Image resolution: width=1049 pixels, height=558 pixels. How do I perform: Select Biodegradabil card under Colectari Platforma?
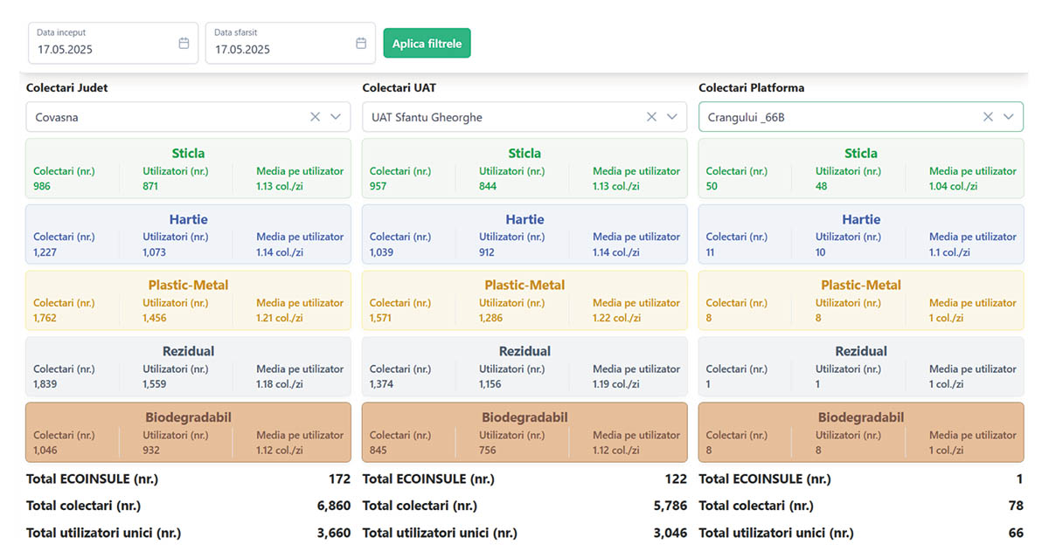point(861,432)
